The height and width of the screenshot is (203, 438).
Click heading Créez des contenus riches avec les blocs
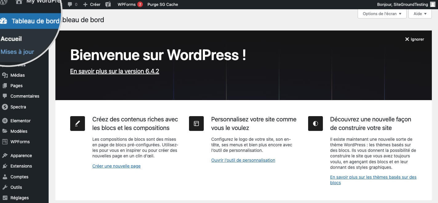point(135,124)
